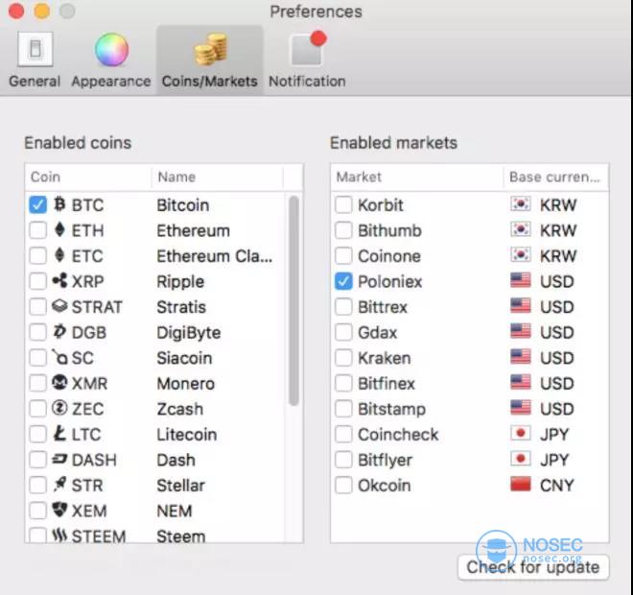Click CNY currency in Okcoin row
Image resolution: width=633 pixels, height=595 pixels.
click(x=556, y=486)
